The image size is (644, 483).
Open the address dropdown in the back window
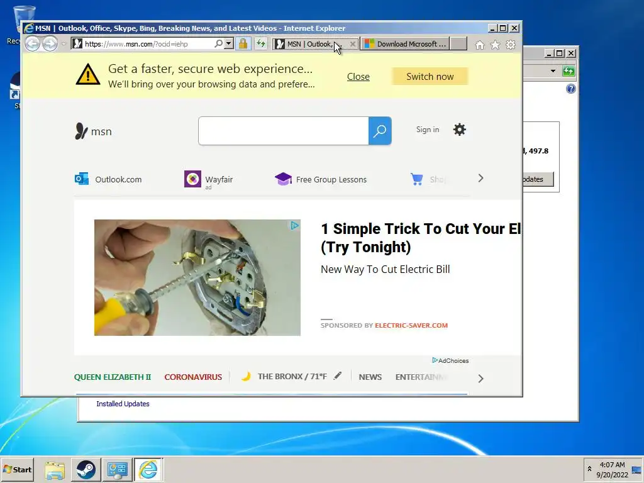point(553,71)
